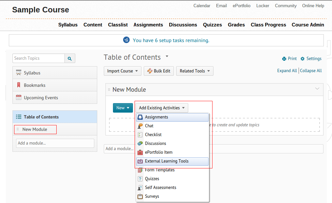
Task: Open the Table of Contents title dropdown arrow
Action: 167,56
